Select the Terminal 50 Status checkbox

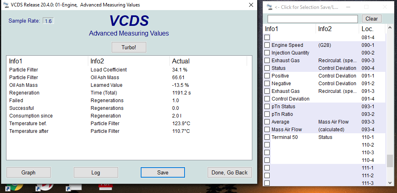[267, 137]
